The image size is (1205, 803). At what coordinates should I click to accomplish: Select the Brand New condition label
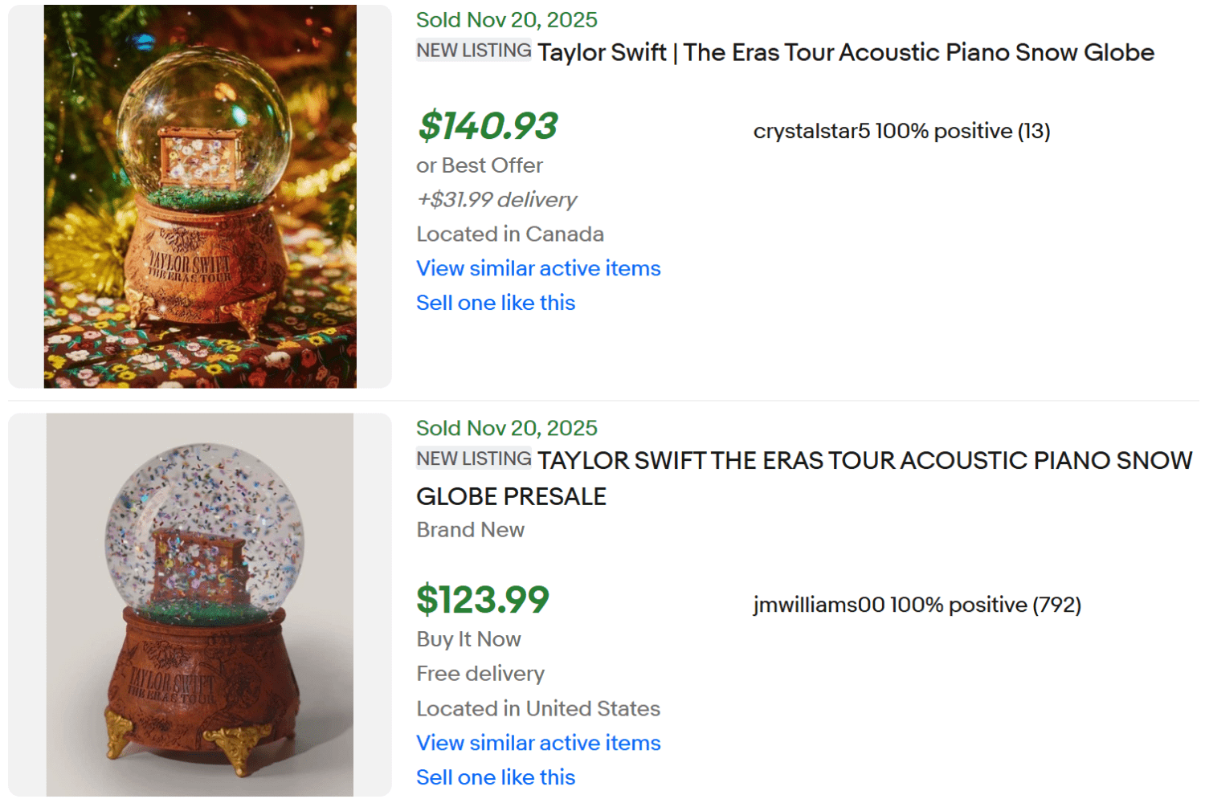pos(470,529)
